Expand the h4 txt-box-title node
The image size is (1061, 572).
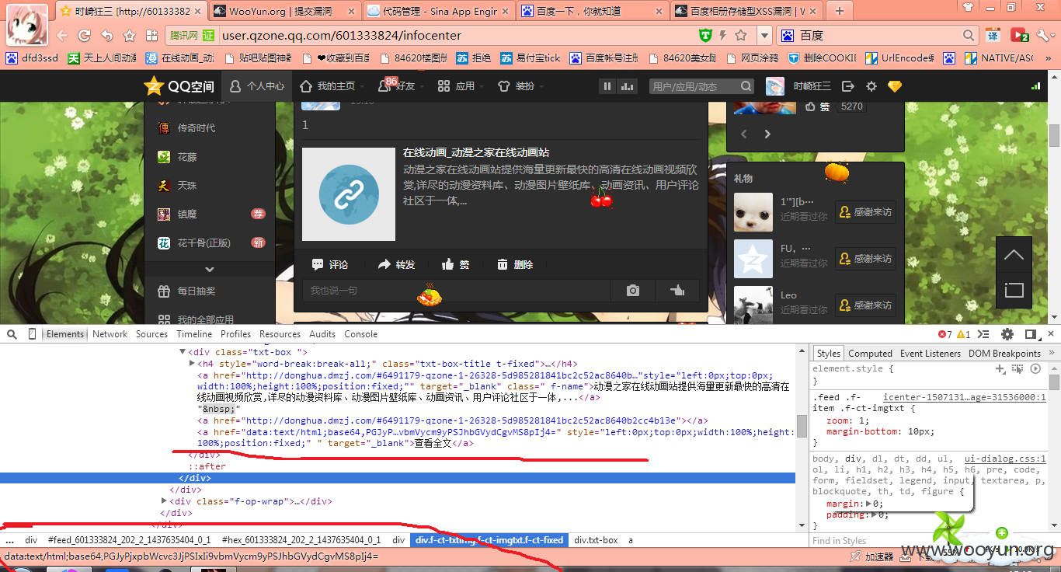(192, 363)
